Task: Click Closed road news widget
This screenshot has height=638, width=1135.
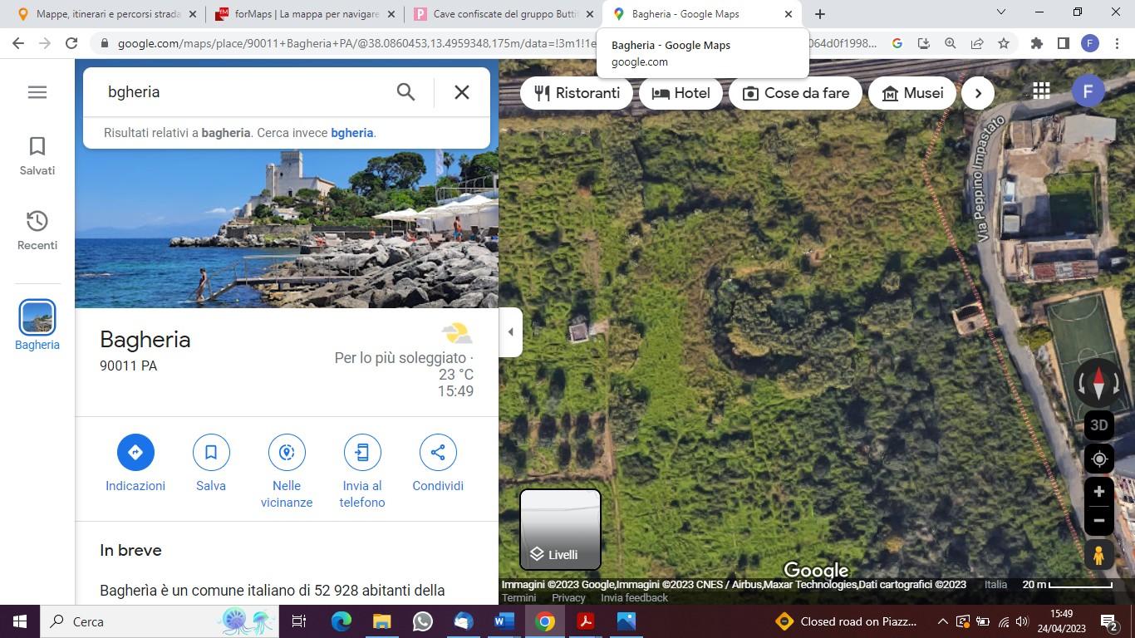Action: (x=846, y=621)
